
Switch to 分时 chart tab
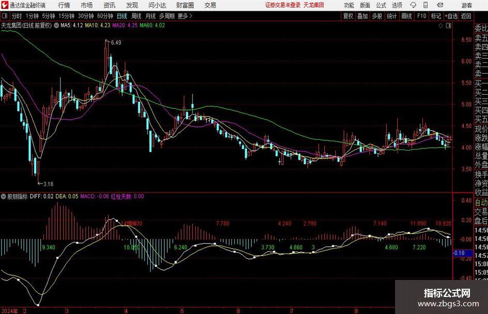[x=17, y=16]
